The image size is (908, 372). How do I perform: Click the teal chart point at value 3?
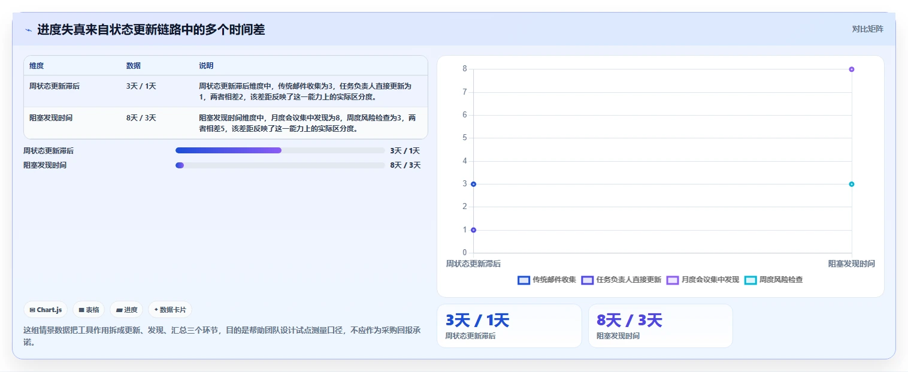[x=852, y=184]
